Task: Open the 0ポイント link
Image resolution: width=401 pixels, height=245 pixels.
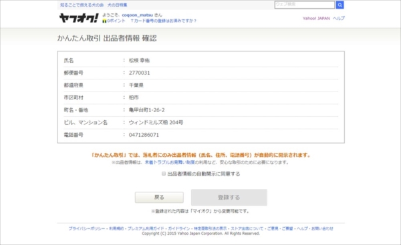Action: click(116, 21)
